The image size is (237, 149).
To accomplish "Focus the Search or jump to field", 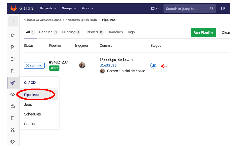I will (x=190, y=9).
